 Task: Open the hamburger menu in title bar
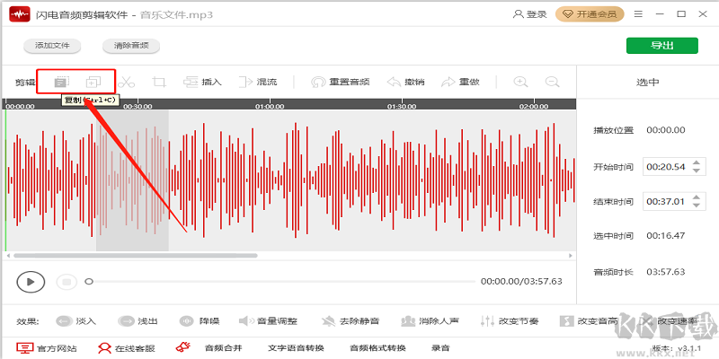638,14
